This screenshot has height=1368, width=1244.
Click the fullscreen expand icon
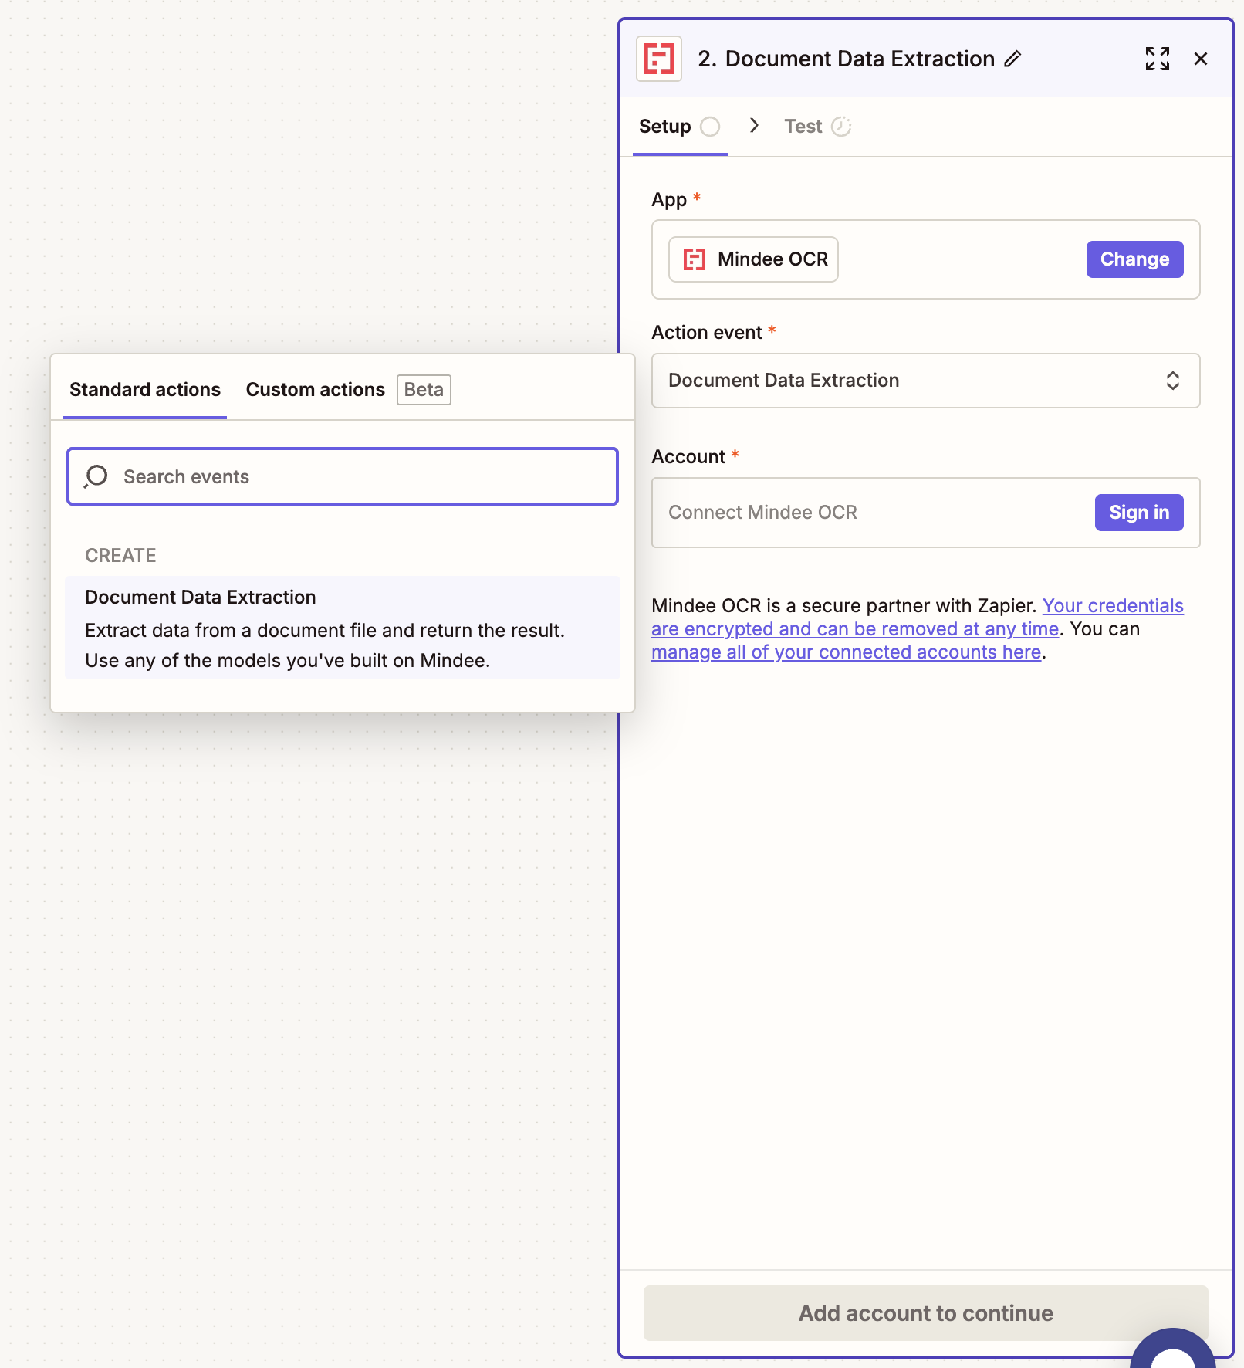[1157, 59]
